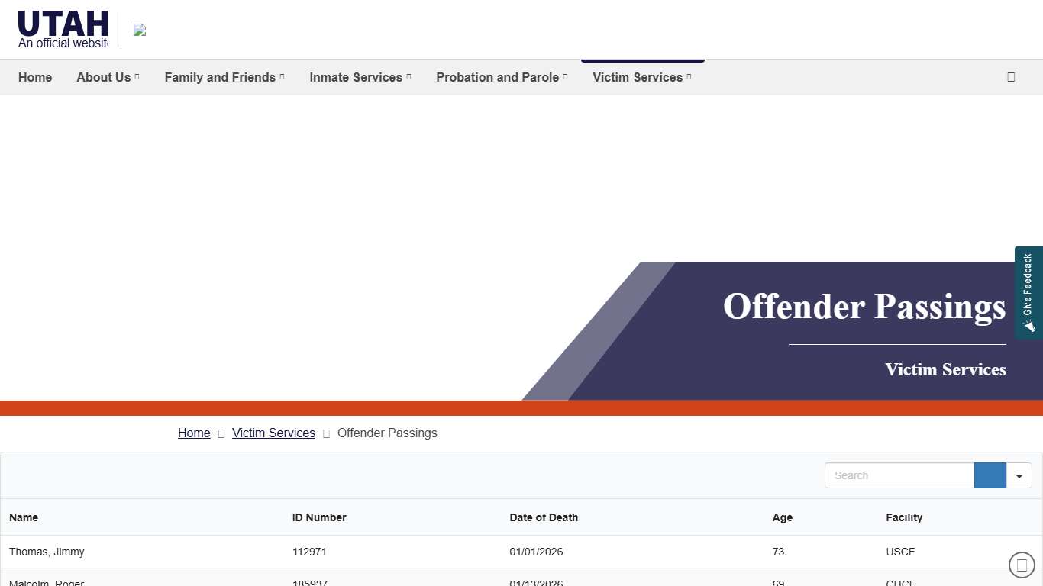Open the Victim Services breadcrumb link

coord(273,433)
